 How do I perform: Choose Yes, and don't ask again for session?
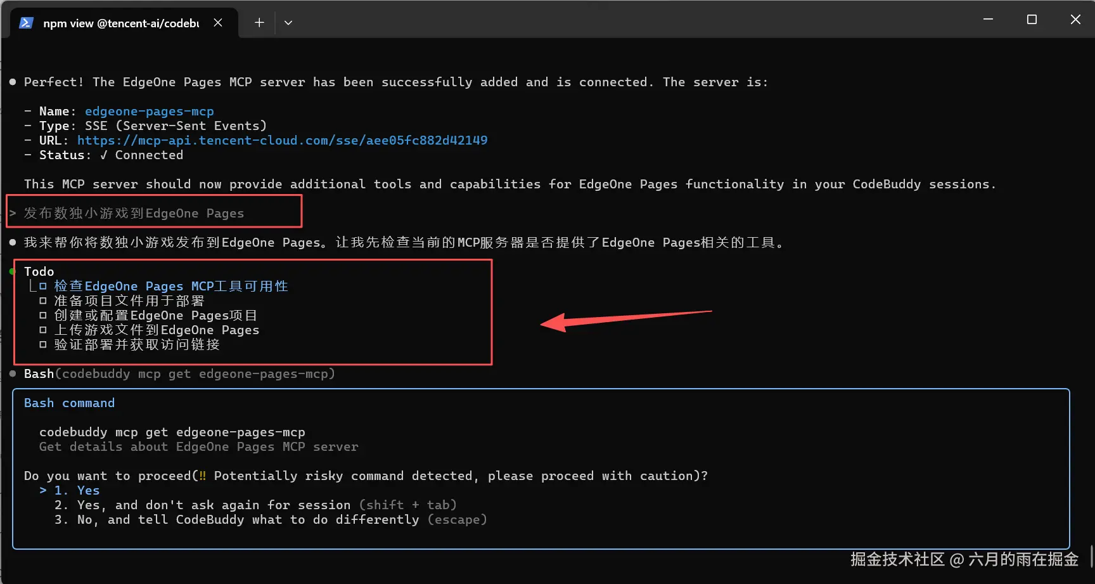(255, 505)
